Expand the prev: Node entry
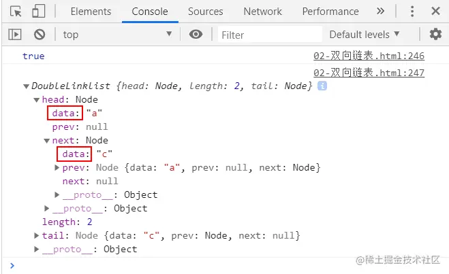The height and width of the screenshot is (274, 449). [57, 168]
